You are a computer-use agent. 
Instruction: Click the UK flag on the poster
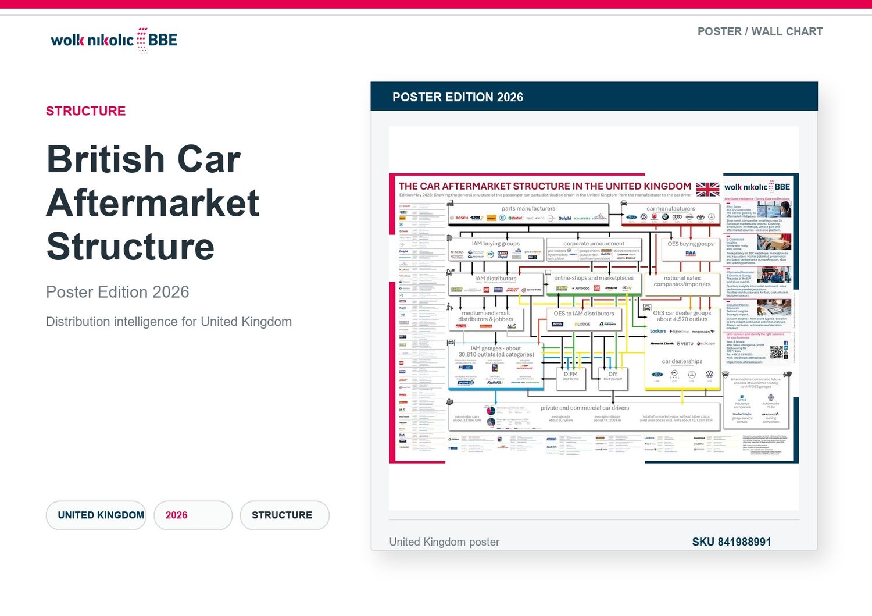pos(707,189)
